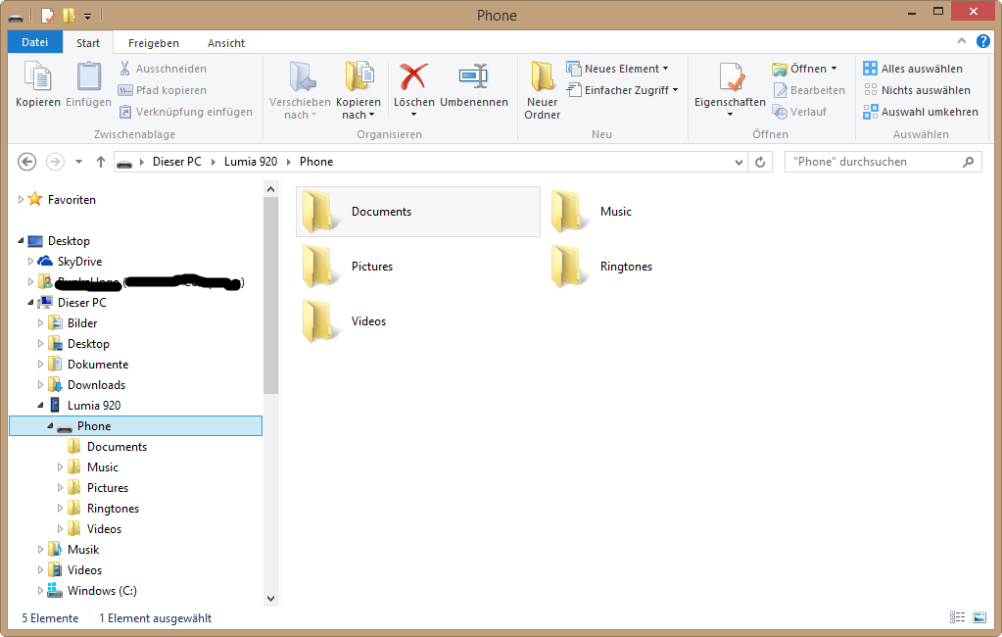Choose Pfad kopieren in ribbon

point(163,90)
